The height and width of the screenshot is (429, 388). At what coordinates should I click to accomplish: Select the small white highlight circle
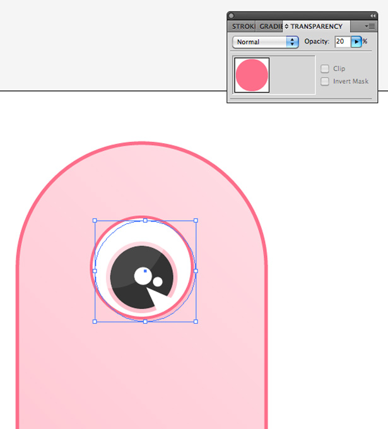(x=158, y=281)
